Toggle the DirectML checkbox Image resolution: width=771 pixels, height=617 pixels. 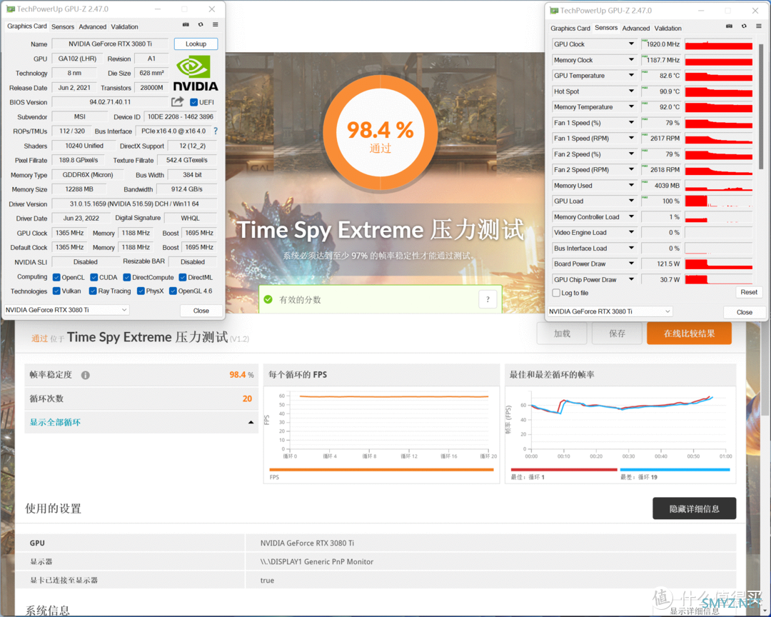click(x=183, y=278)
